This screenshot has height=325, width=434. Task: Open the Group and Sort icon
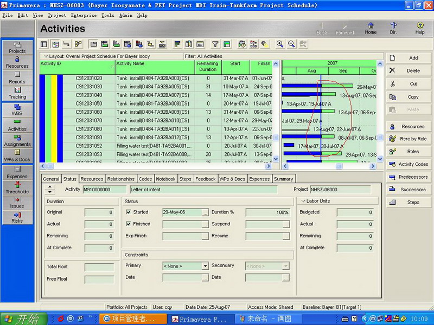click(227, 44)
